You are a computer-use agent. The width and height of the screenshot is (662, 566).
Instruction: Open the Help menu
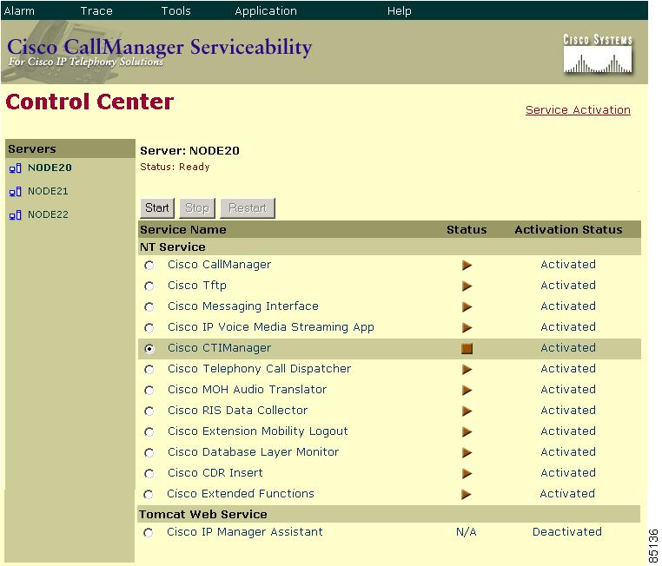point(399,11)
